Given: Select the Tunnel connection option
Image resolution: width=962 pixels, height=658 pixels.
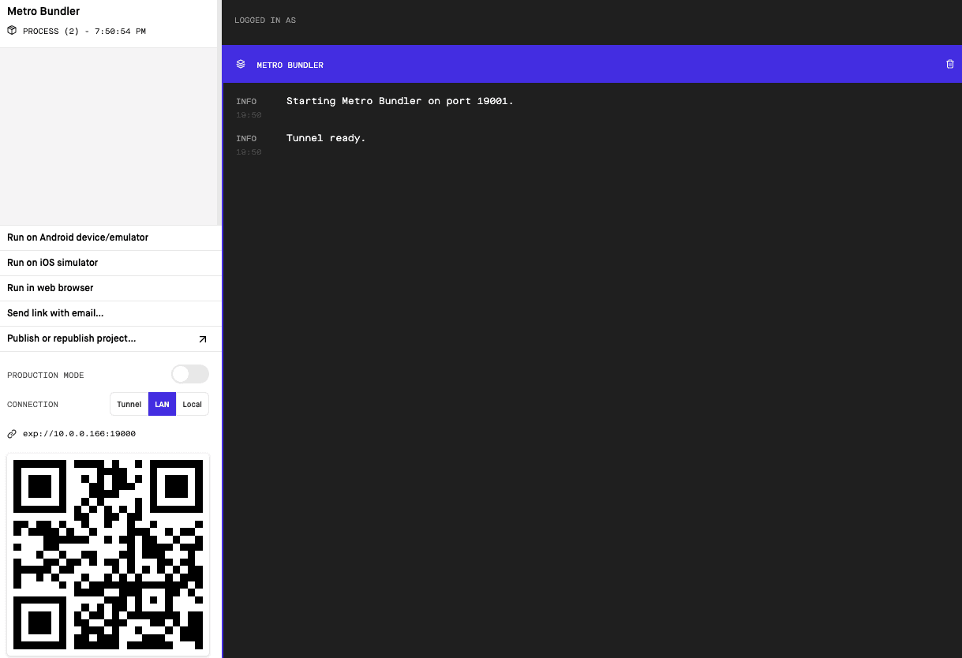Looking at the screenshot, I should [x=129, y=404].
